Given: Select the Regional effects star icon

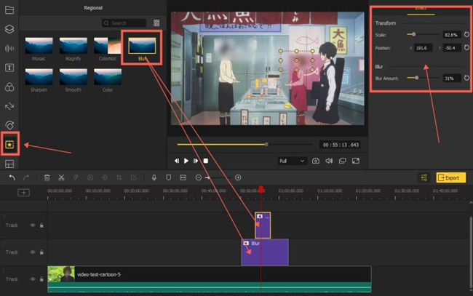Looking at the screenshot, I should (9, 145).
